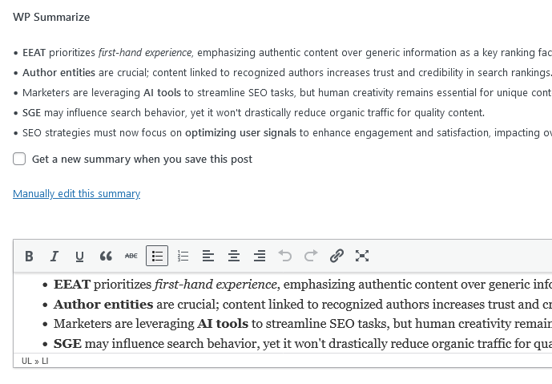Insert or edit a link

336,256
